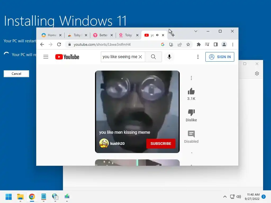Open the short's more options dots

(x=191, y=78)
